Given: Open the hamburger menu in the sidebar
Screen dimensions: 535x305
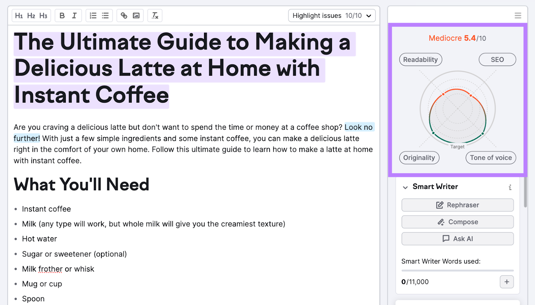Looking at the screenshot, I should click(x=518, y=15).
